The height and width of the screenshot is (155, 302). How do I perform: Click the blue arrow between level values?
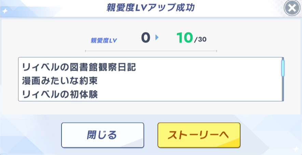[157, 38]
